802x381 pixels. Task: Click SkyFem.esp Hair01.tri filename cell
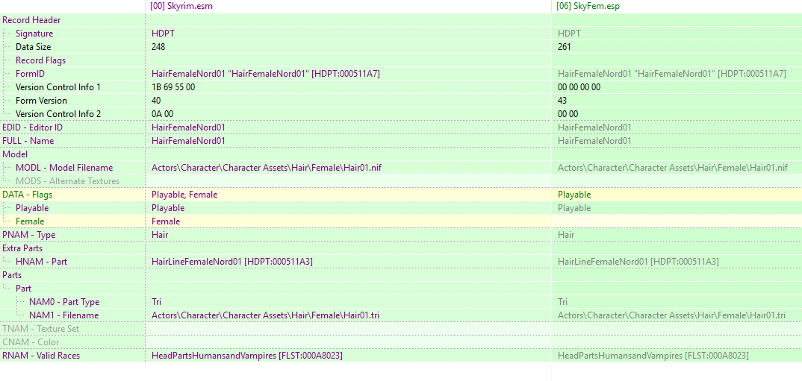coord(671,315)
